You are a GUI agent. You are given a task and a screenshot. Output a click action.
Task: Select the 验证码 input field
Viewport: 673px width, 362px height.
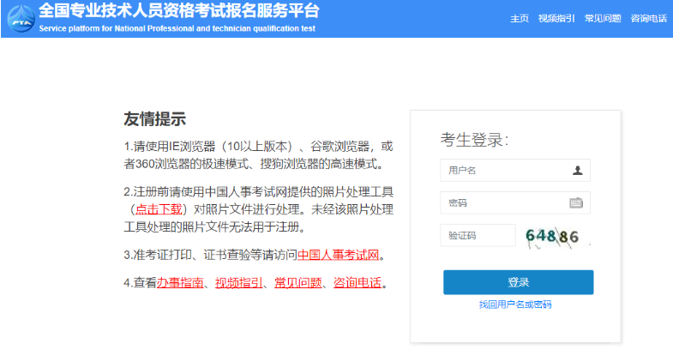478,236
